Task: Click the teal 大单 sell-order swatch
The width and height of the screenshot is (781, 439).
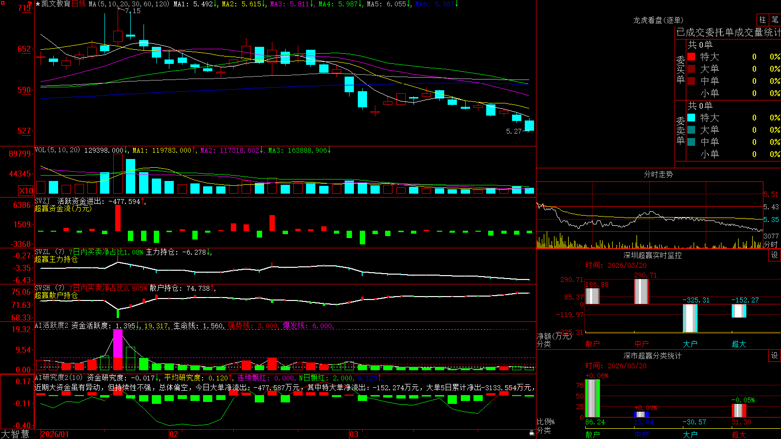Action: point(691,130)
